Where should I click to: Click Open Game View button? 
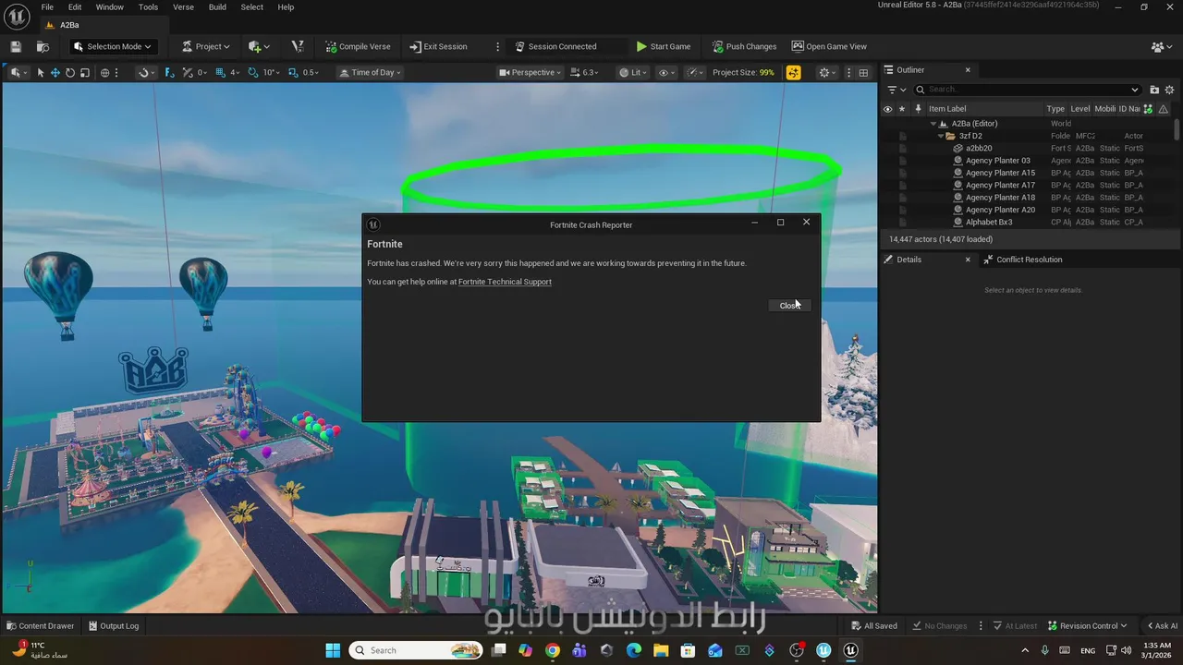[x=829, y=46]
